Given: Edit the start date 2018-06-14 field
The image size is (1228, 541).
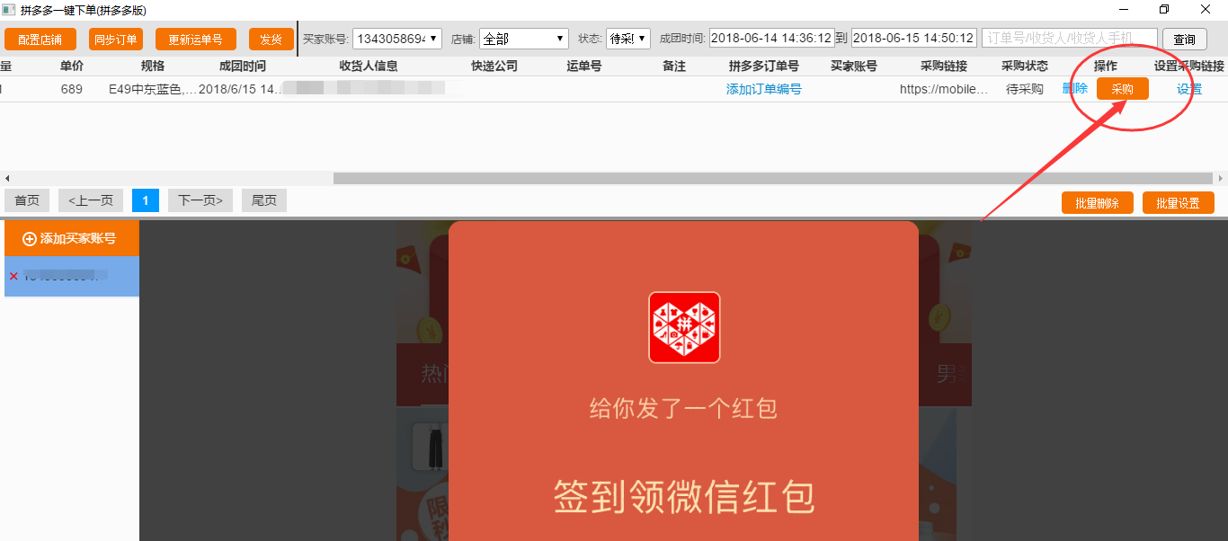Looking at the screenshot, I should click(772, 39).
